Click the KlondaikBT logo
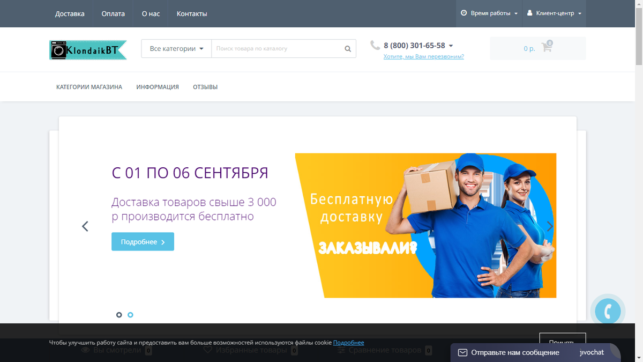The width and height of the screenshot is (643, 362). 88,50
